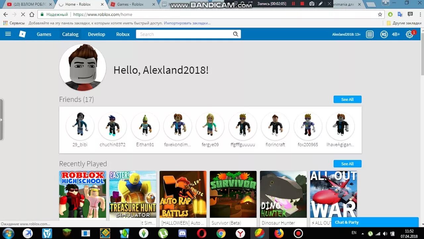The image size is (424, 239).
Task: Click the Bandicam record taskbar icon
Action: pos(298,233)
